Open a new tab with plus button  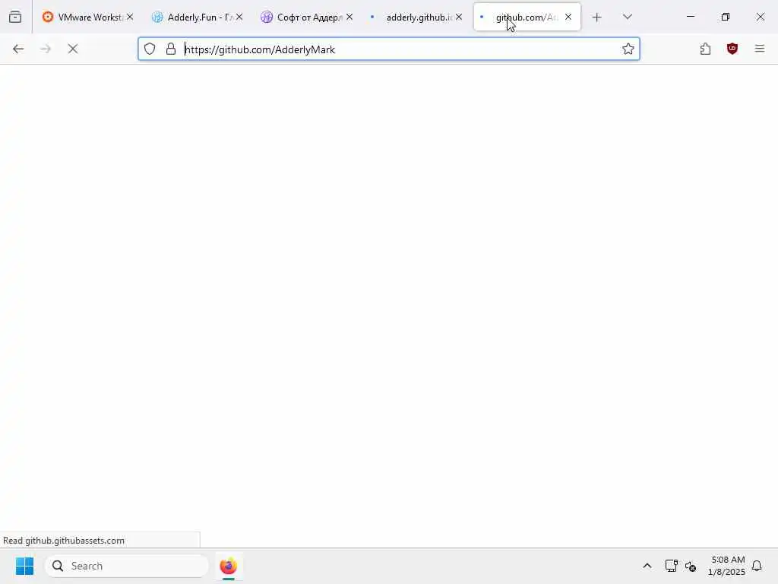(x=597, y=17)
